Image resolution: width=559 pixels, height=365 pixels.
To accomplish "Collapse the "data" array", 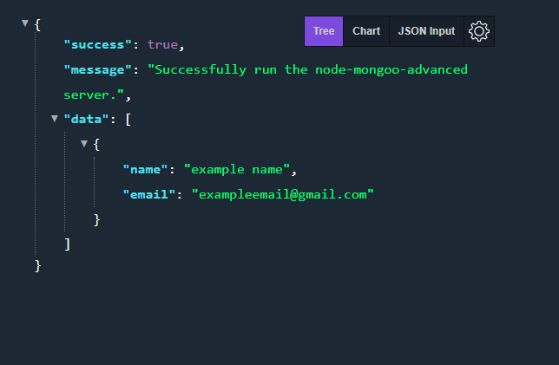I will (x=55, y=119).
